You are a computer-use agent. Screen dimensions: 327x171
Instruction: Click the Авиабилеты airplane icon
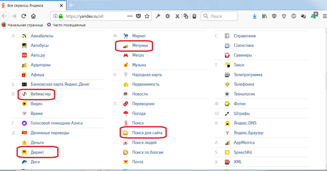[24, 36]
